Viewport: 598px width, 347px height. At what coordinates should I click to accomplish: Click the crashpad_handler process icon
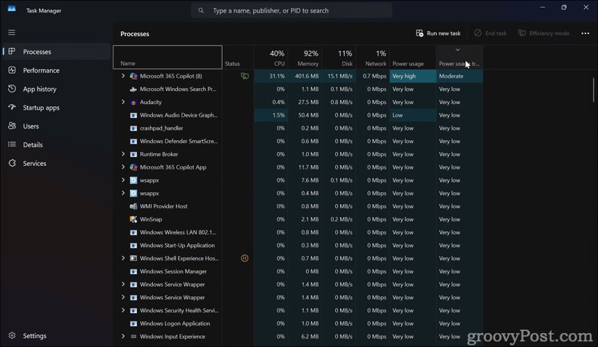tap(133, 128)
